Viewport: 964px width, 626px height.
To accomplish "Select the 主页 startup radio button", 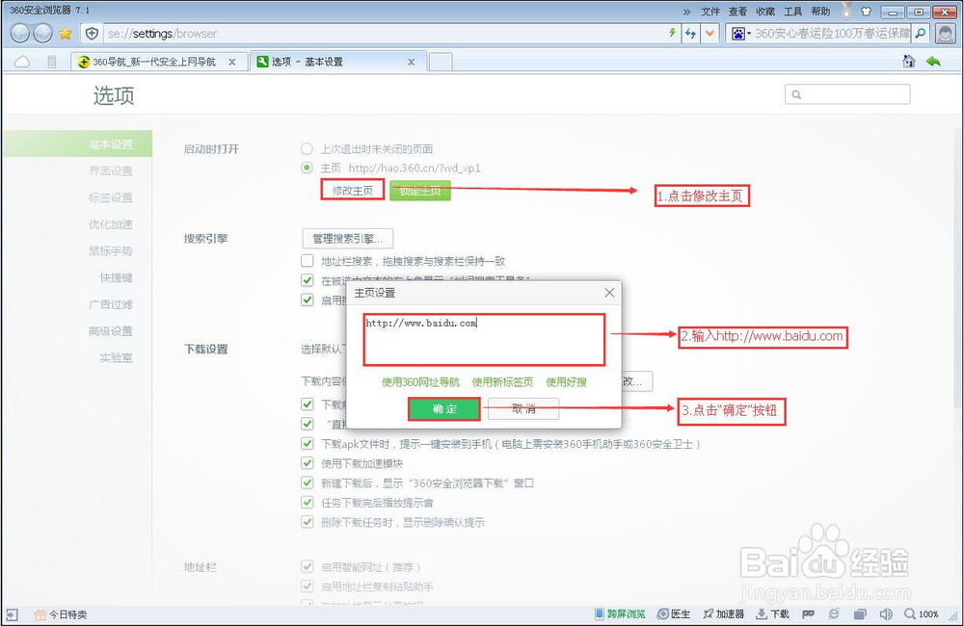I will 307,168.
